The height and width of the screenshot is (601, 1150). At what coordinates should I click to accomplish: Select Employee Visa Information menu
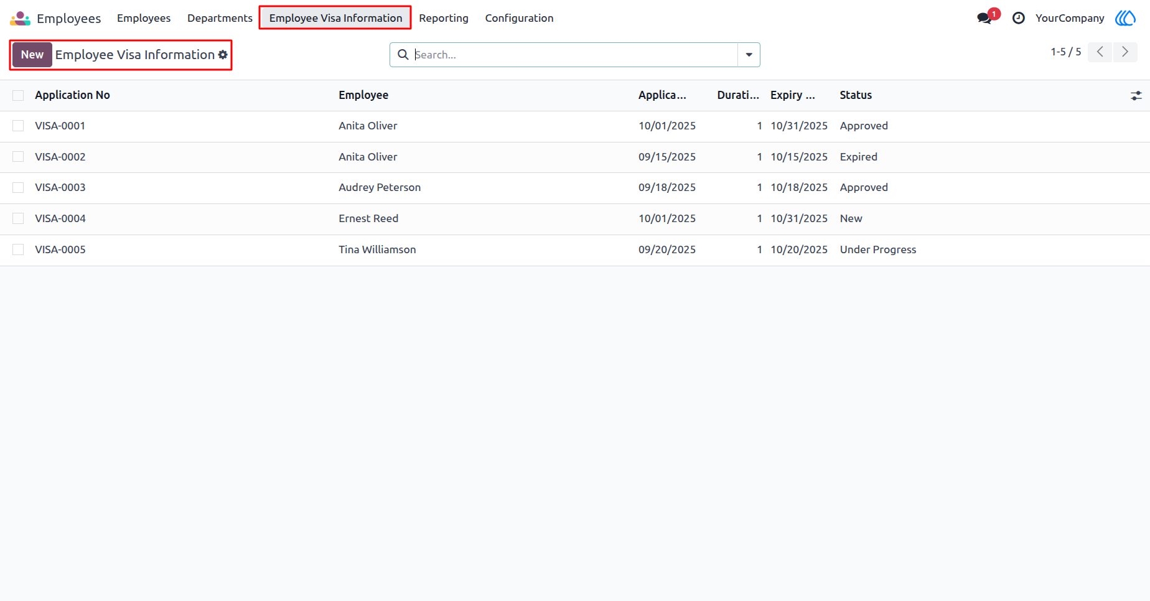[335, 18]
